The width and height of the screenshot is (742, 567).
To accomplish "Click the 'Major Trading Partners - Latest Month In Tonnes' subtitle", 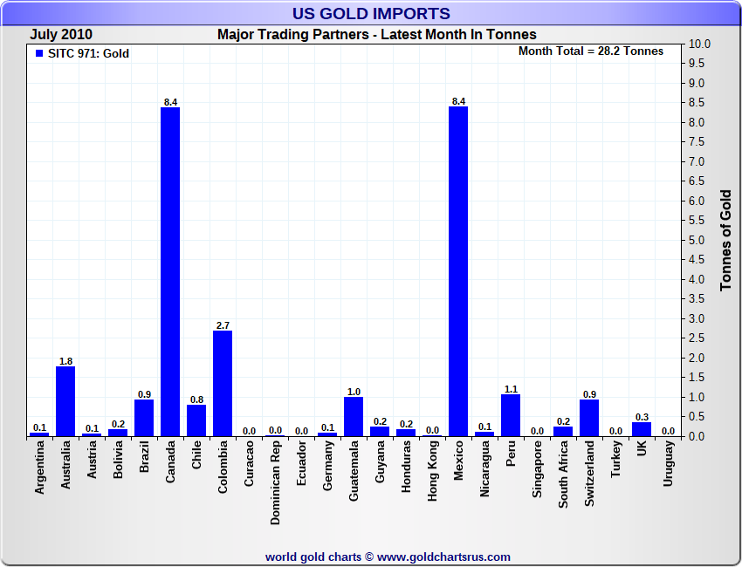I will pyautogui.click(x=377, y=35).
